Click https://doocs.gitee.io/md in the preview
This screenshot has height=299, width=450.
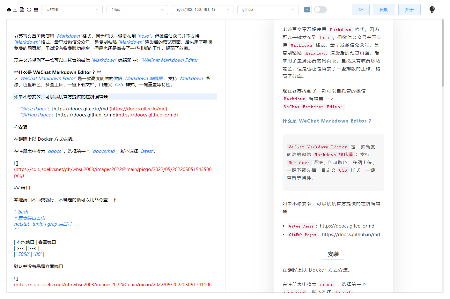tap(347, 226)
